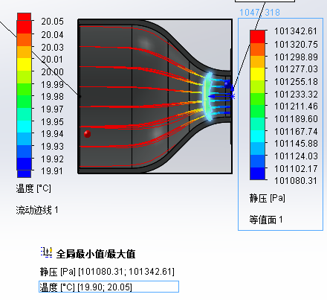This screenshot has width=327, height=300.
Task: Click the 19.91 temperature legend minimum
Action: coord(52,171)
